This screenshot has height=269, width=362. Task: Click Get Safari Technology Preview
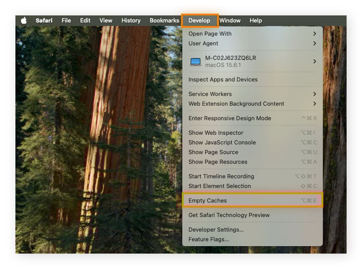(x=229, y=215)
